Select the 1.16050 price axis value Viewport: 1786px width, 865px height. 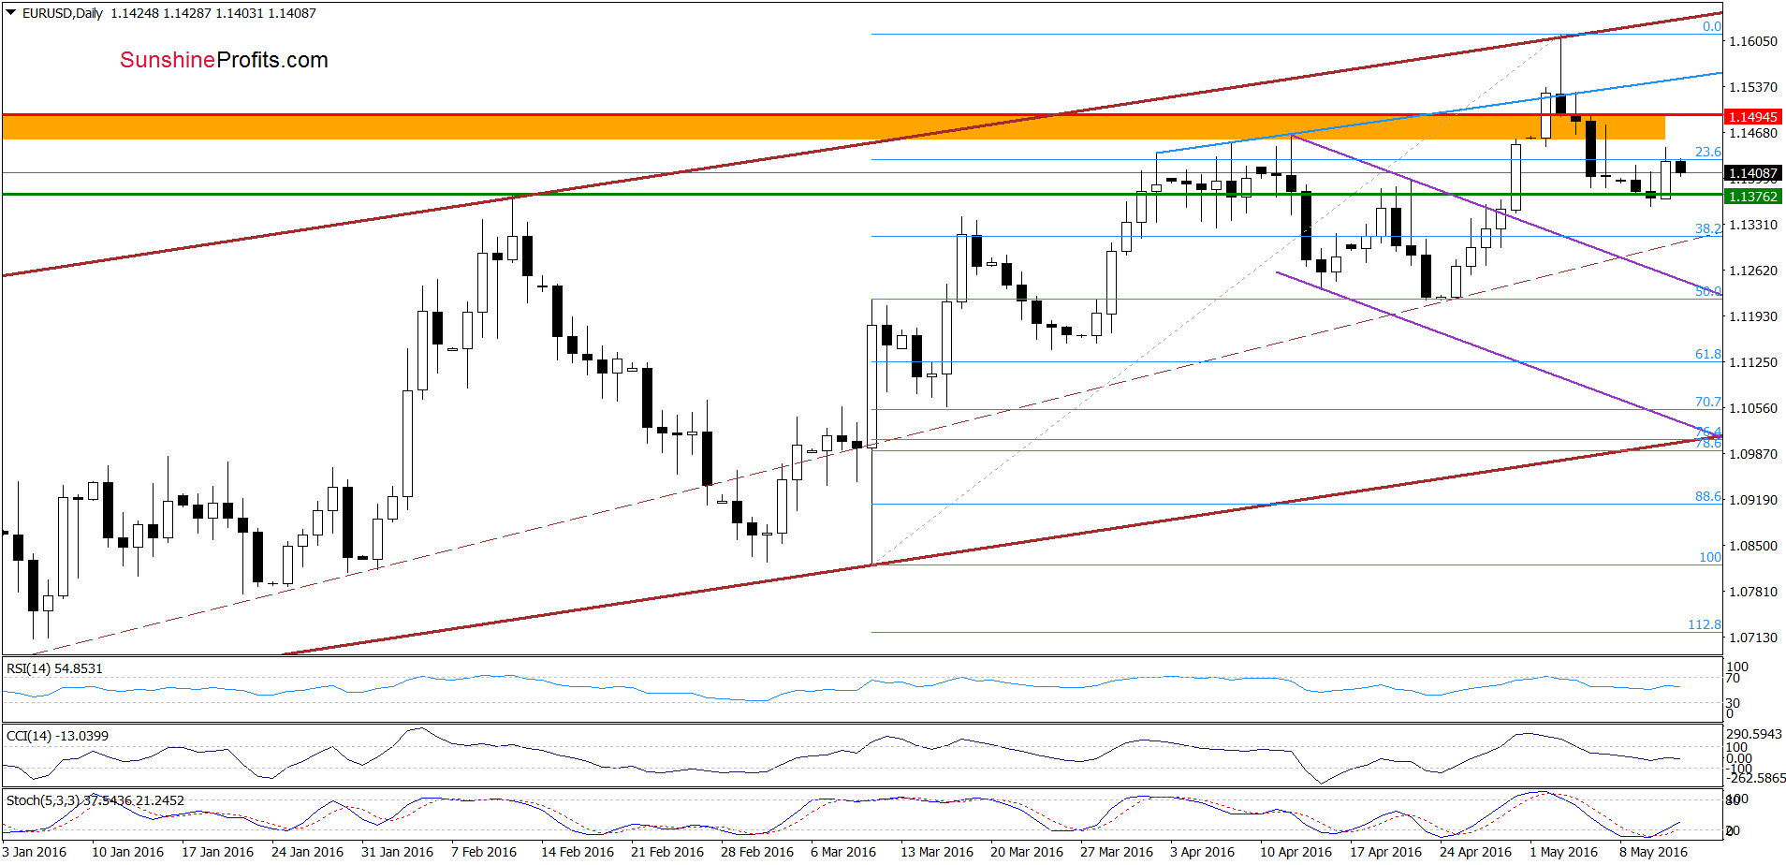pos(1753,41)
